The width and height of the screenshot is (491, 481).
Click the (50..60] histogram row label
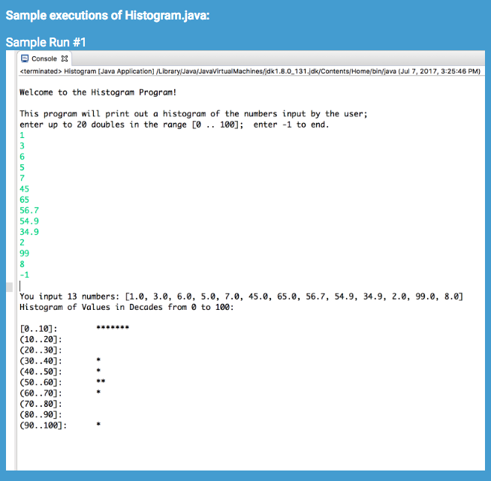pyautogui.click(x=41, y=383)
